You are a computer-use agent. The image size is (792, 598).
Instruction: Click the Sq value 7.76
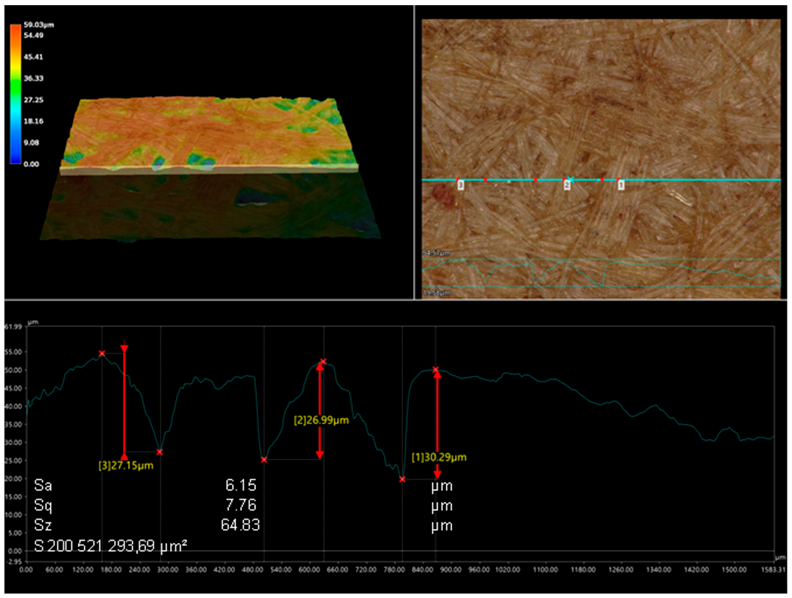pyautogui.click(x=241, y=505)
